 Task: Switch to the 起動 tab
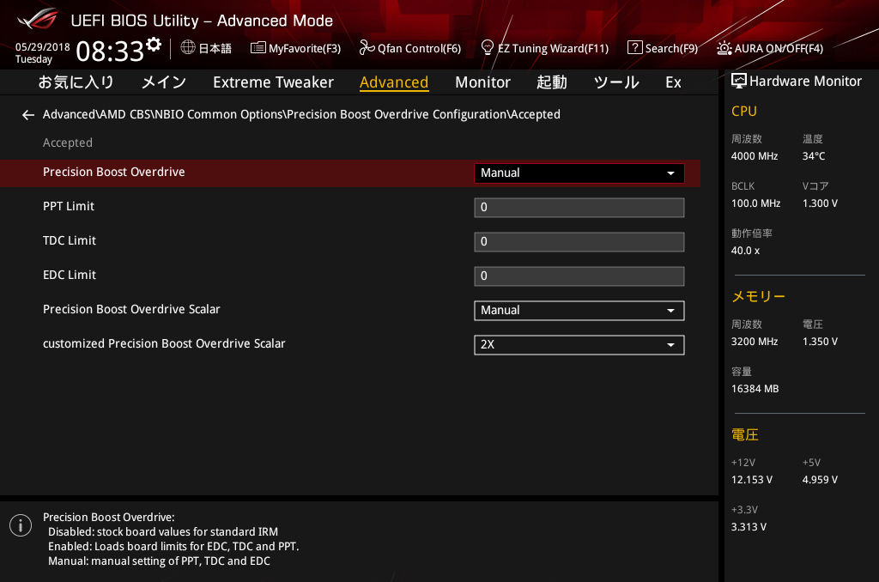552,82
